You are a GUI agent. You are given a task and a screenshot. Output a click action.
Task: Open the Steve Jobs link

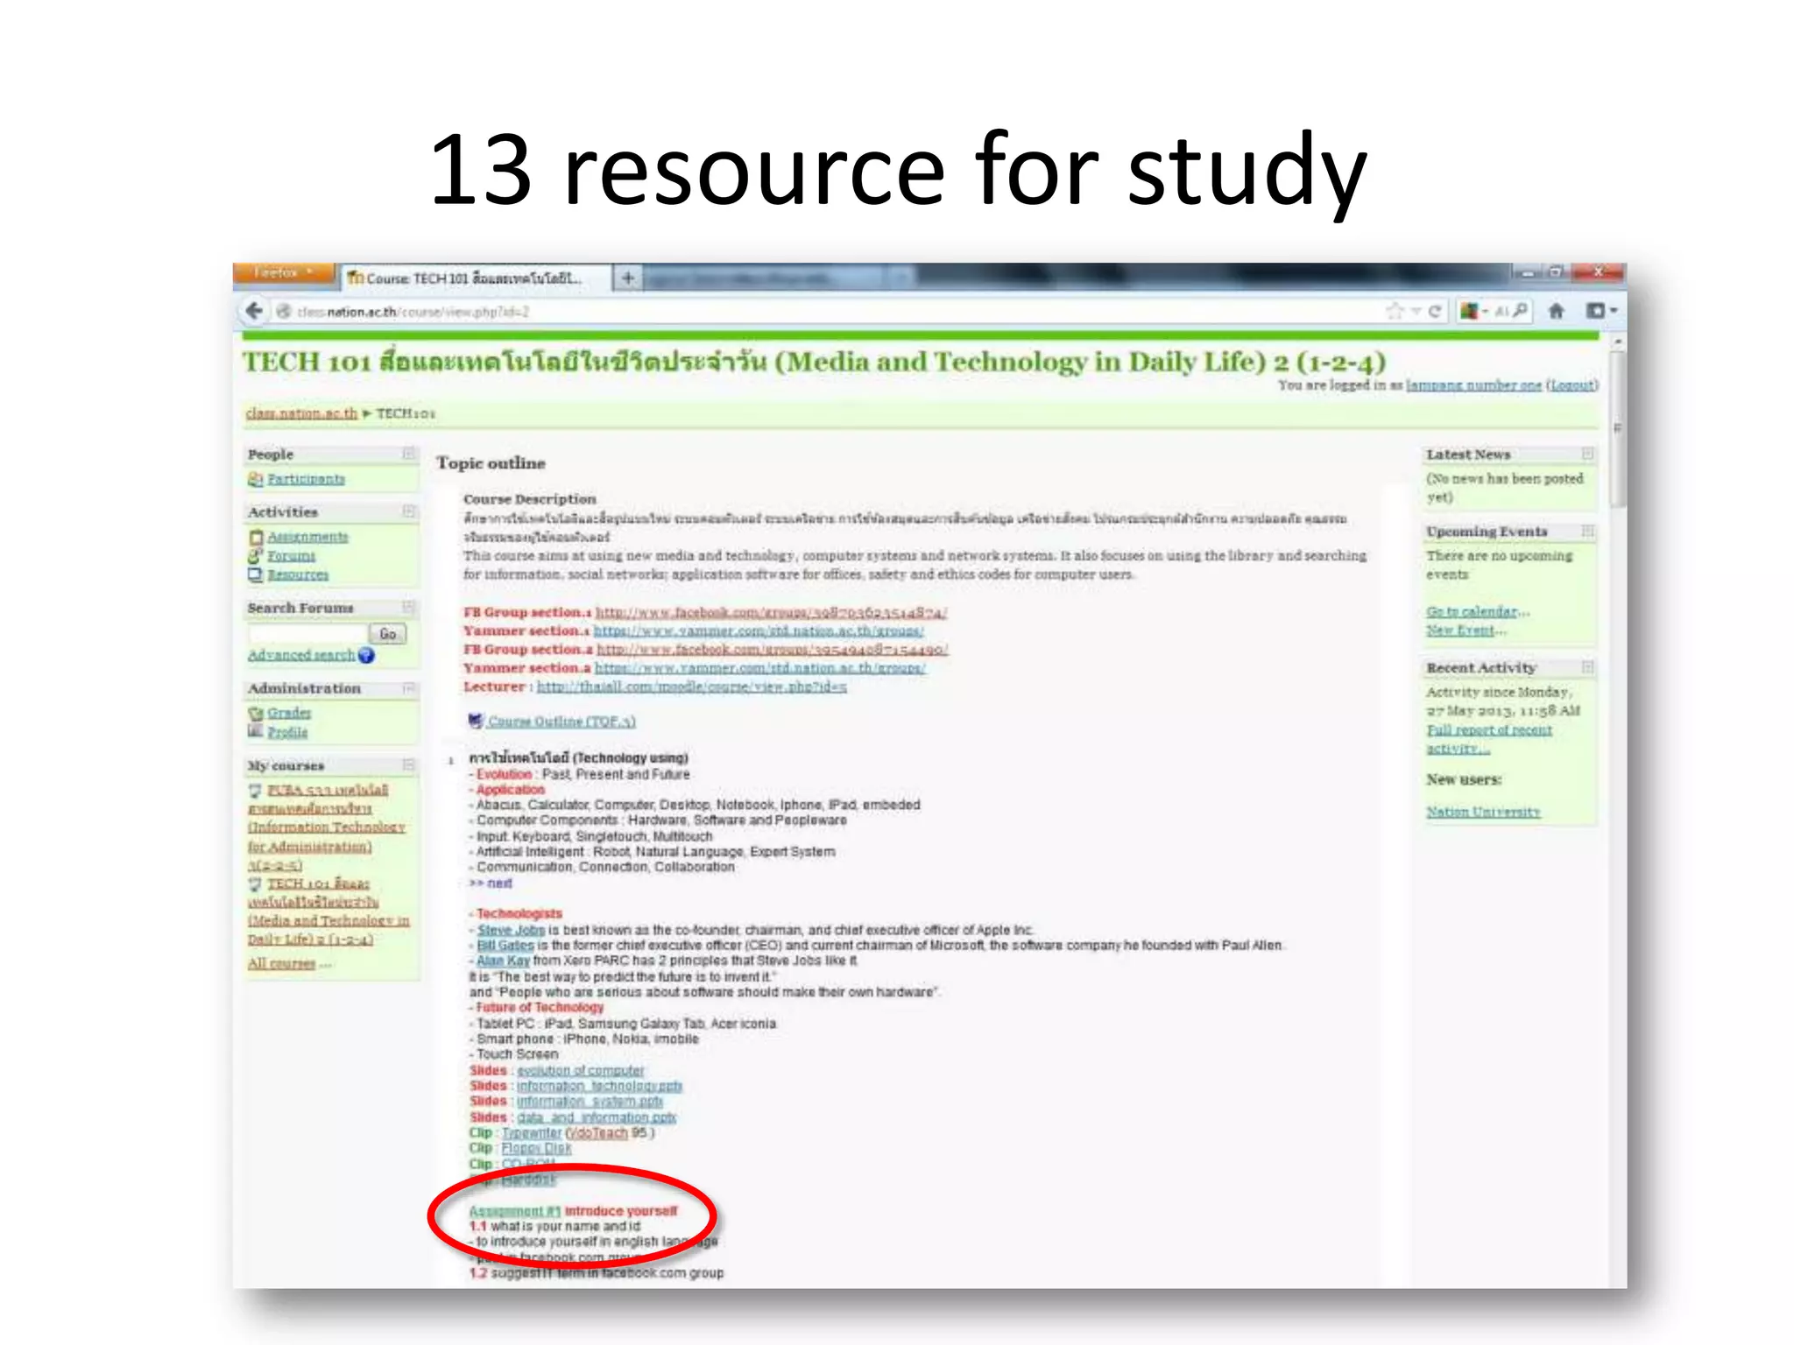(x=511, y=930)
